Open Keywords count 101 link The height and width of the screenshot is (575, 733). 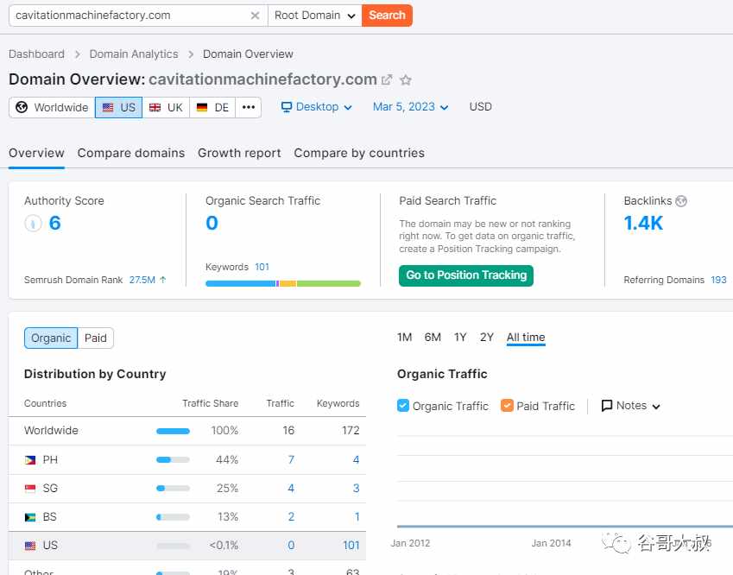point(262,267)
